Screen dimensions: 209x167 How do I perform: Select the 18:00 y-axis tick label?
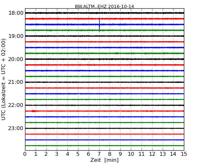[16, 13]
